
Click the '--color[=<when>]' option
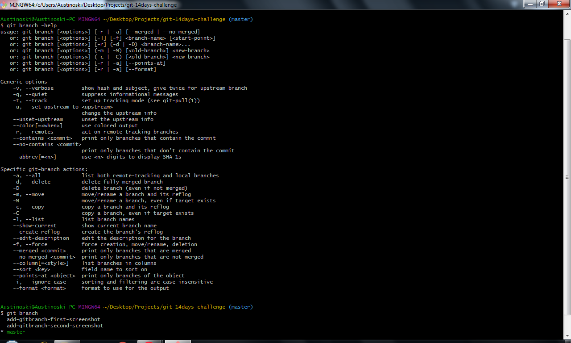tap(38, 125)
